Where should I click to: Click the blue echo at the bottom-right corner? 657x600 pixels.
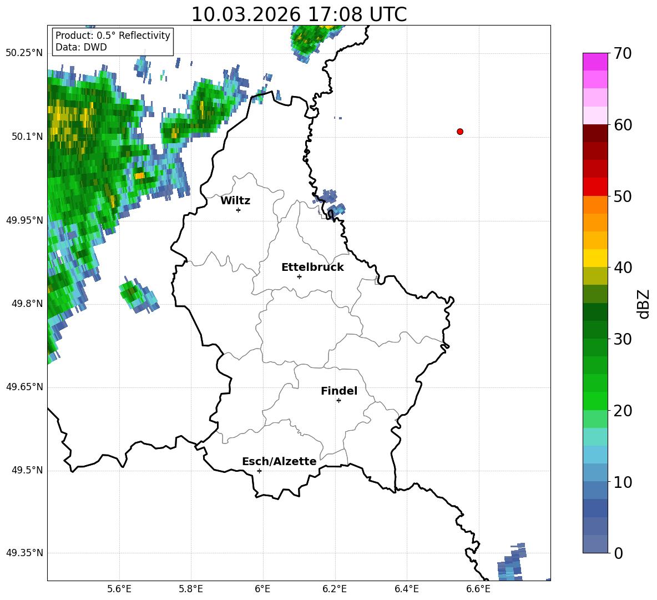pyautogui.click(x=512, y=562)
